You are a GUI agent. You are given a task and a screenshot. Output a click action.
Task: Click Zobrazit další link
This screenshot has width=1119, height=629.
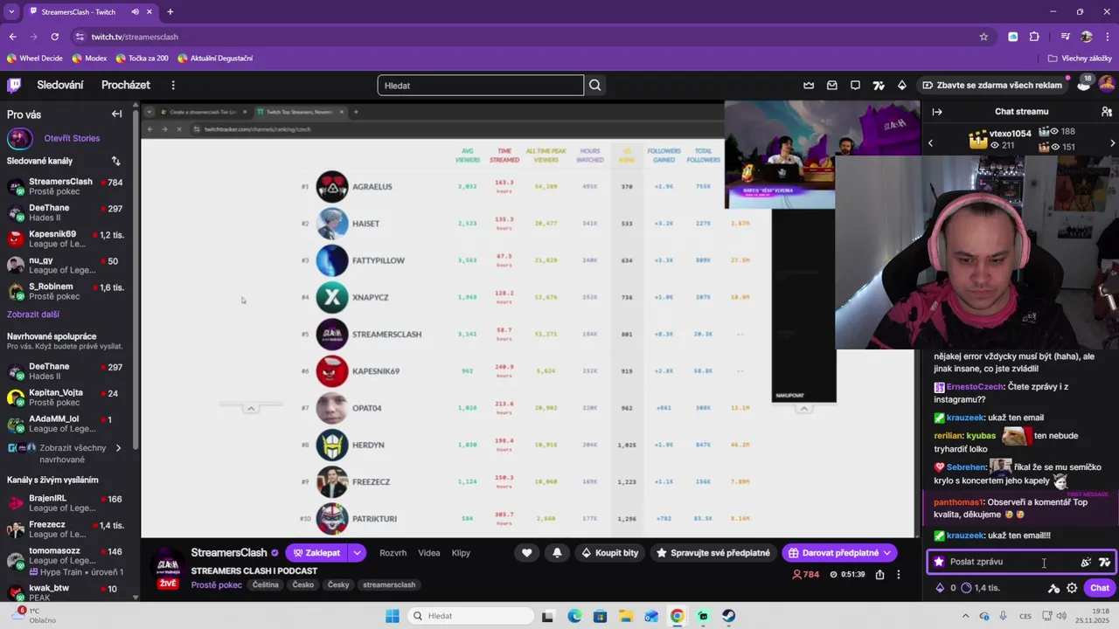(33, 314)
